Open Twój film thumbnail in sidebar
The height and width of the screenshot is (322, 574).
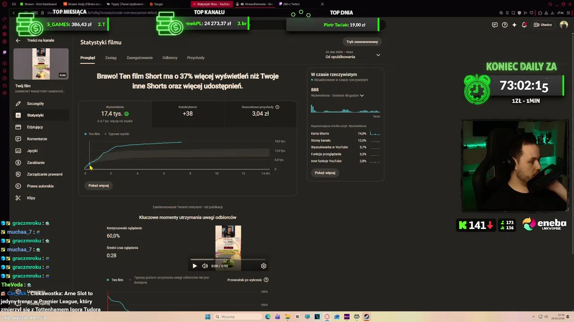(41, 64)
